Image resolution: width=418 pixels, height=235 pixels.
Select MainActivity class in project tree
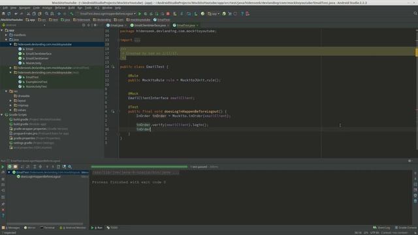point(33,63)
